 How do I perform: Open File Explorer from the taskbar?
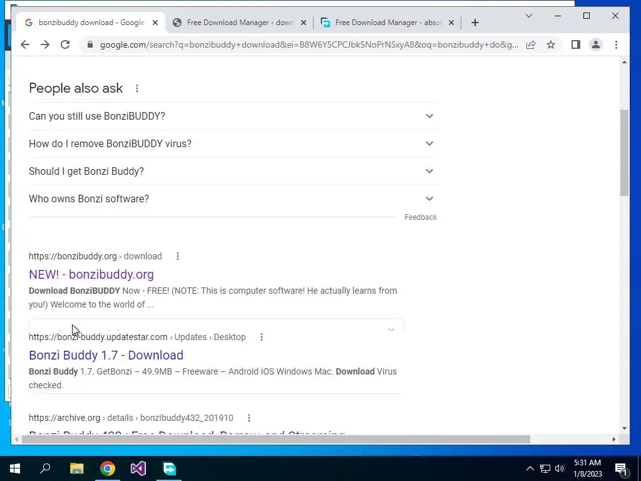point(76,468)
